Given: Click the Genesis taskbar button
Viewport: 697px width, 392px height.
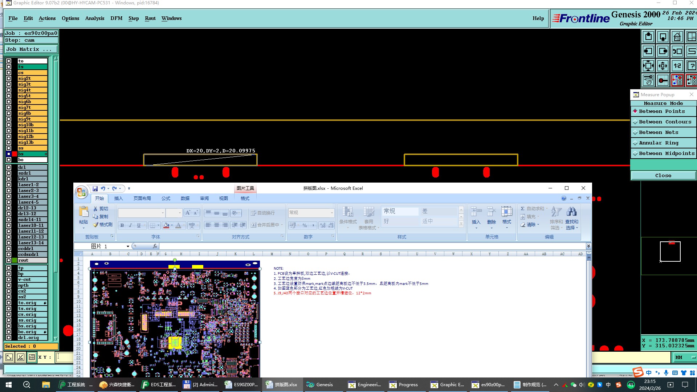Looking at the screenshot, I should click(x=320, y=385).
